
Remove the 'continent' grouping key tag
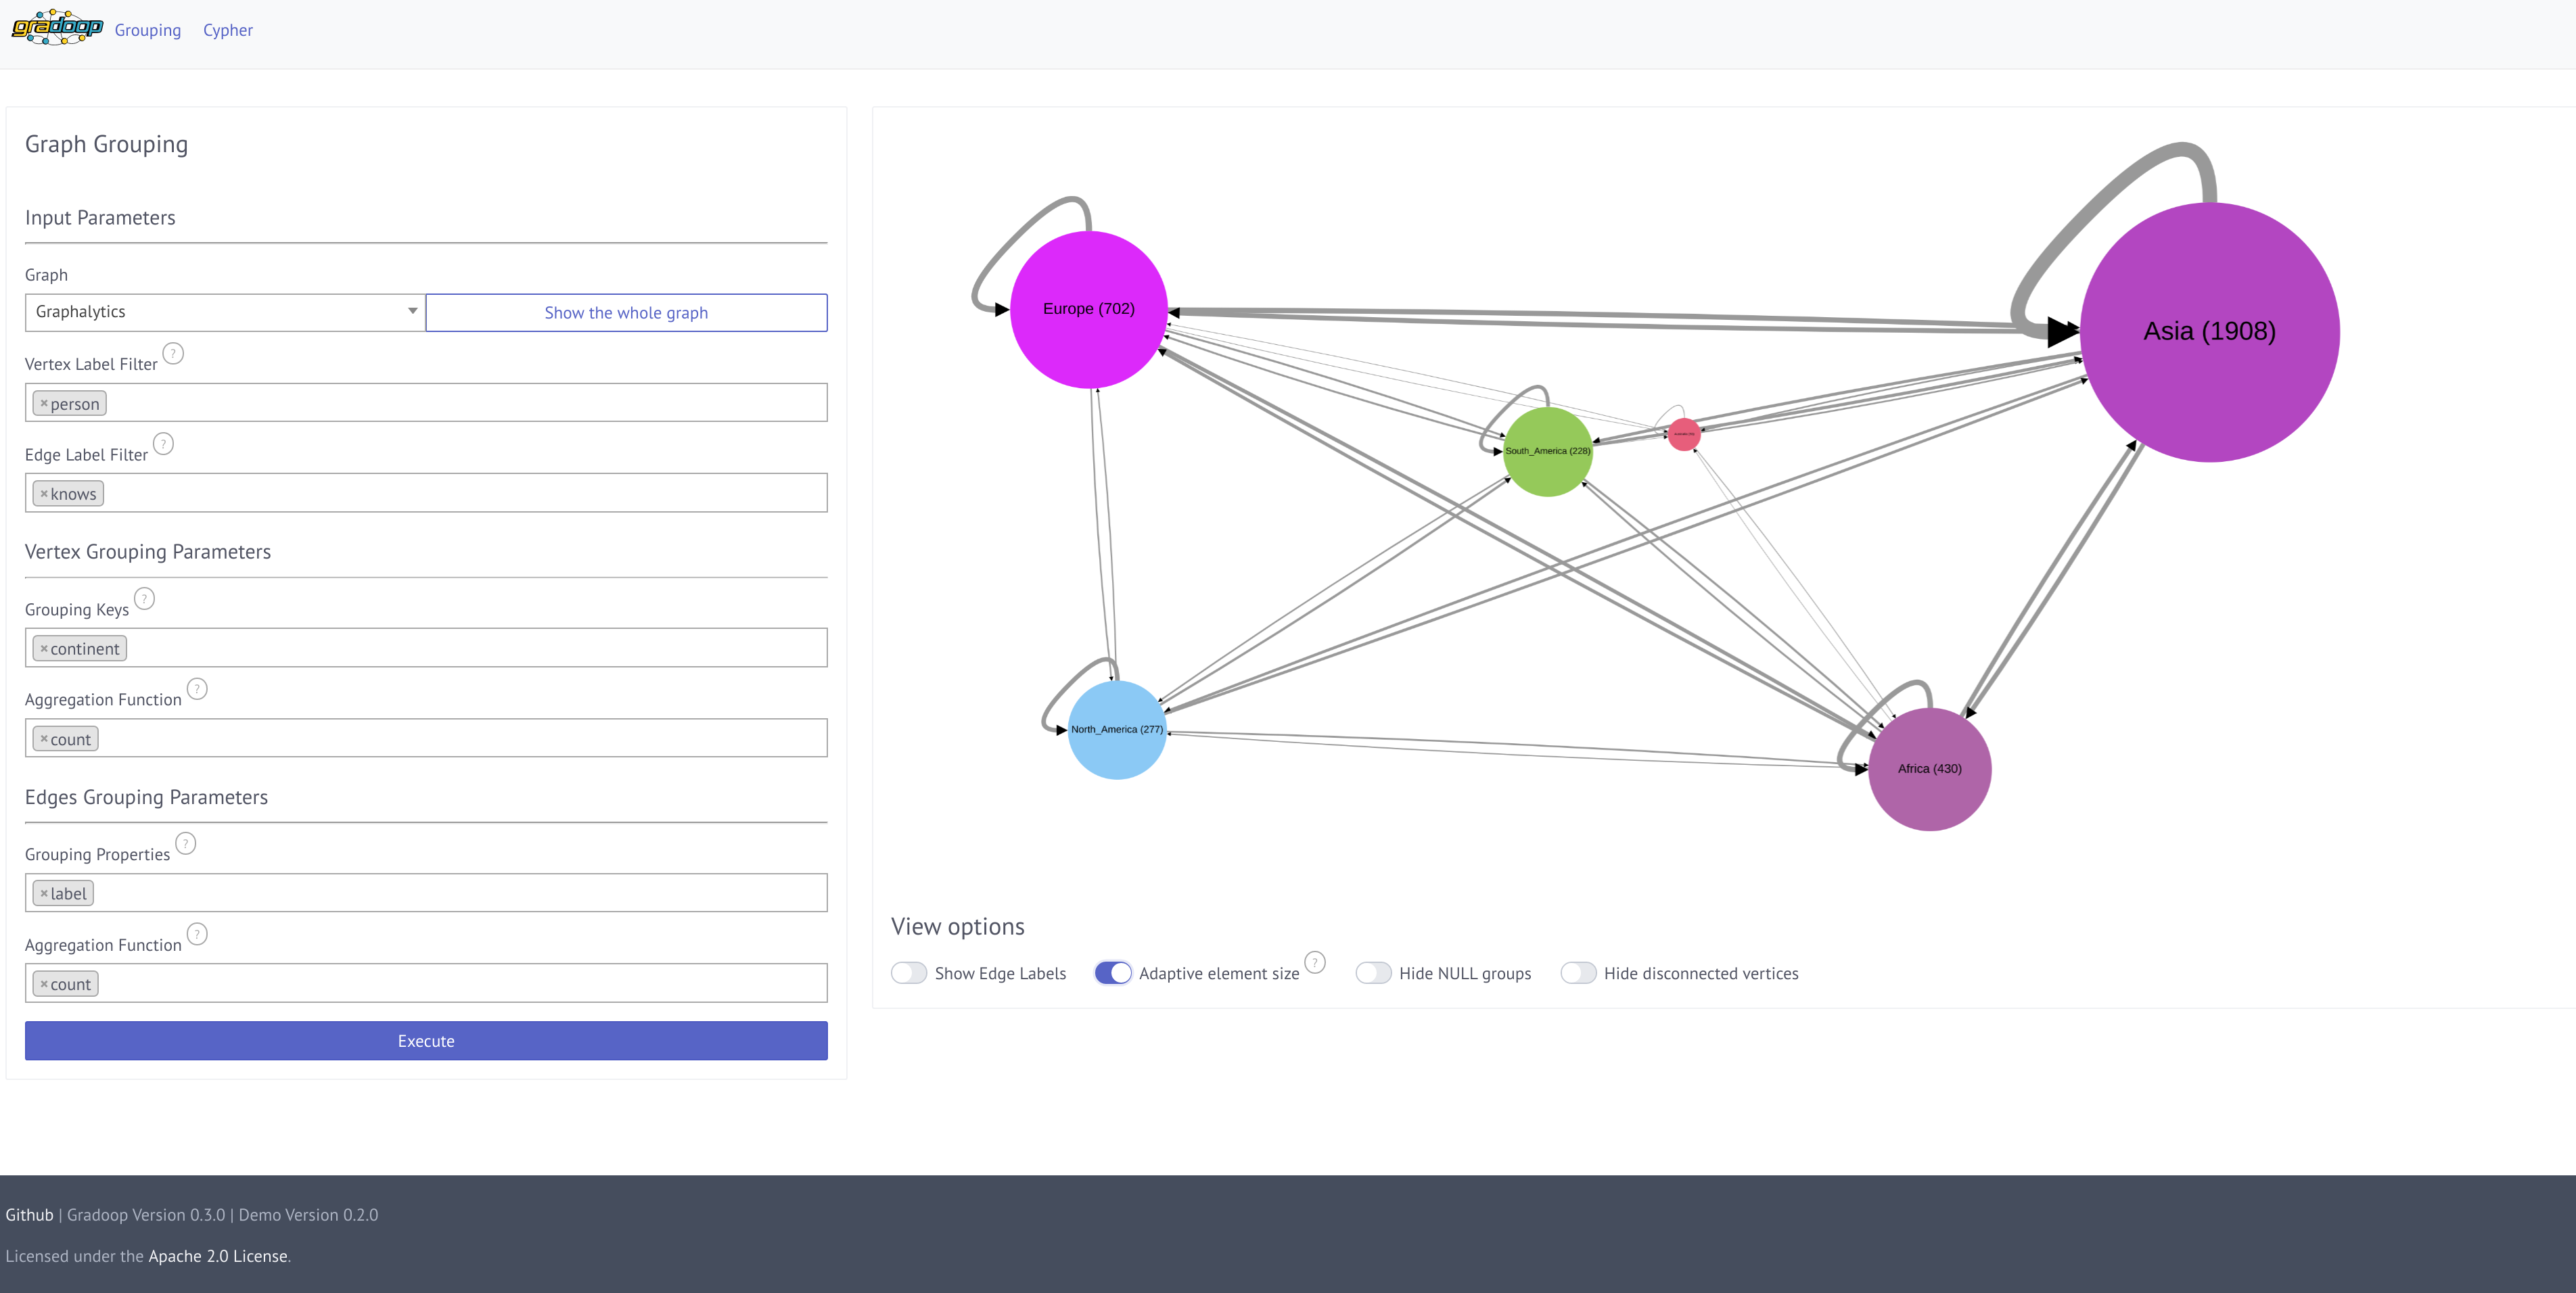click(44, 648)
